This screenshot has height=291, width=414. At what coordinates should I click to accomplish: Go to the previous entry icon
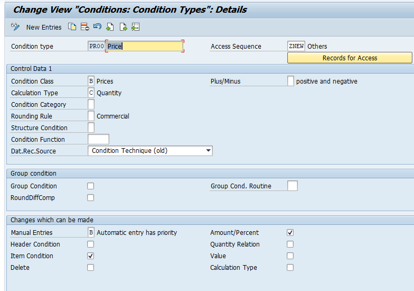tap(110, 27)
